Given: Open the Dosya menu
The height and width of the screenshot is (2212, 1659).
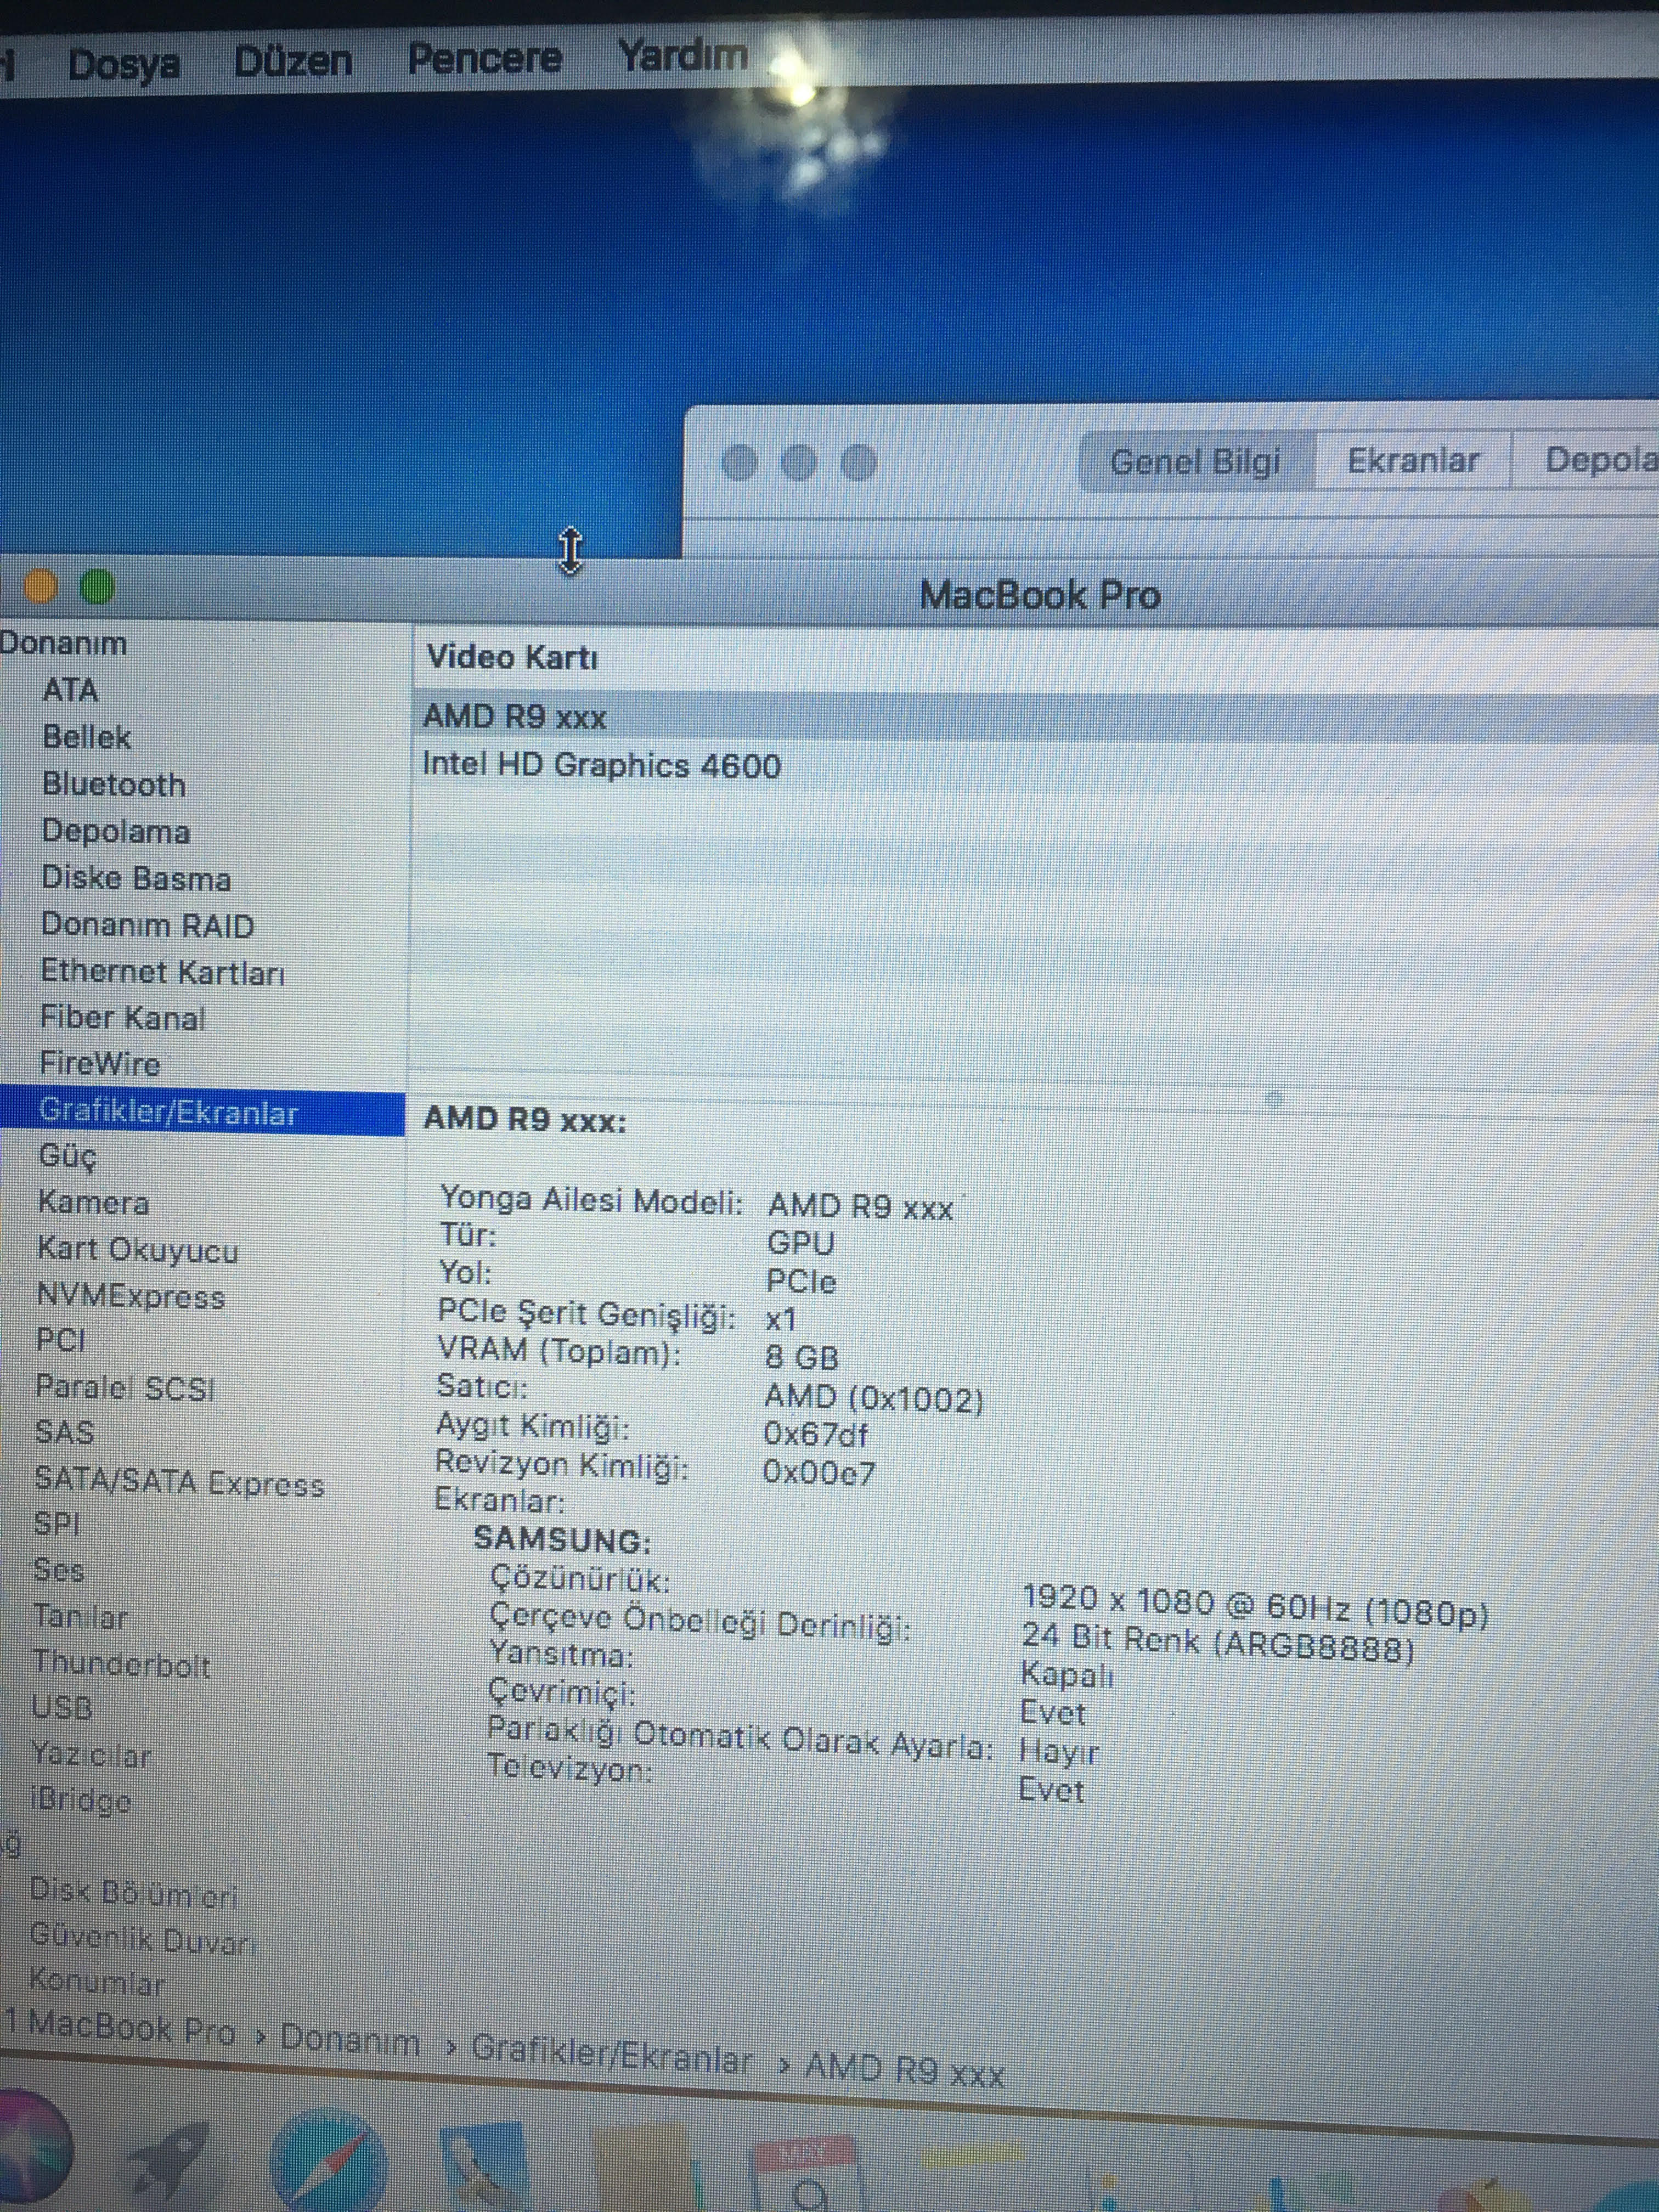Looking at the screenshot, I should coord(123,65).
